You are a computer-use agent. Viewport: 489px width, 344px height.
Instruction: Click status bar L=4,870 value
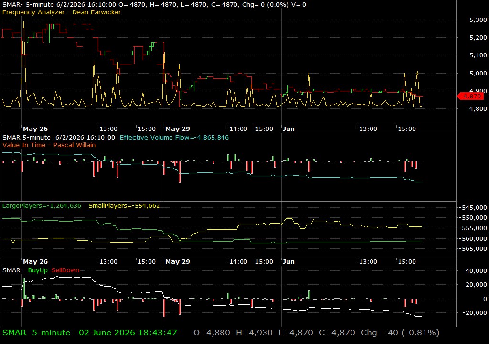tap(296, 333)
